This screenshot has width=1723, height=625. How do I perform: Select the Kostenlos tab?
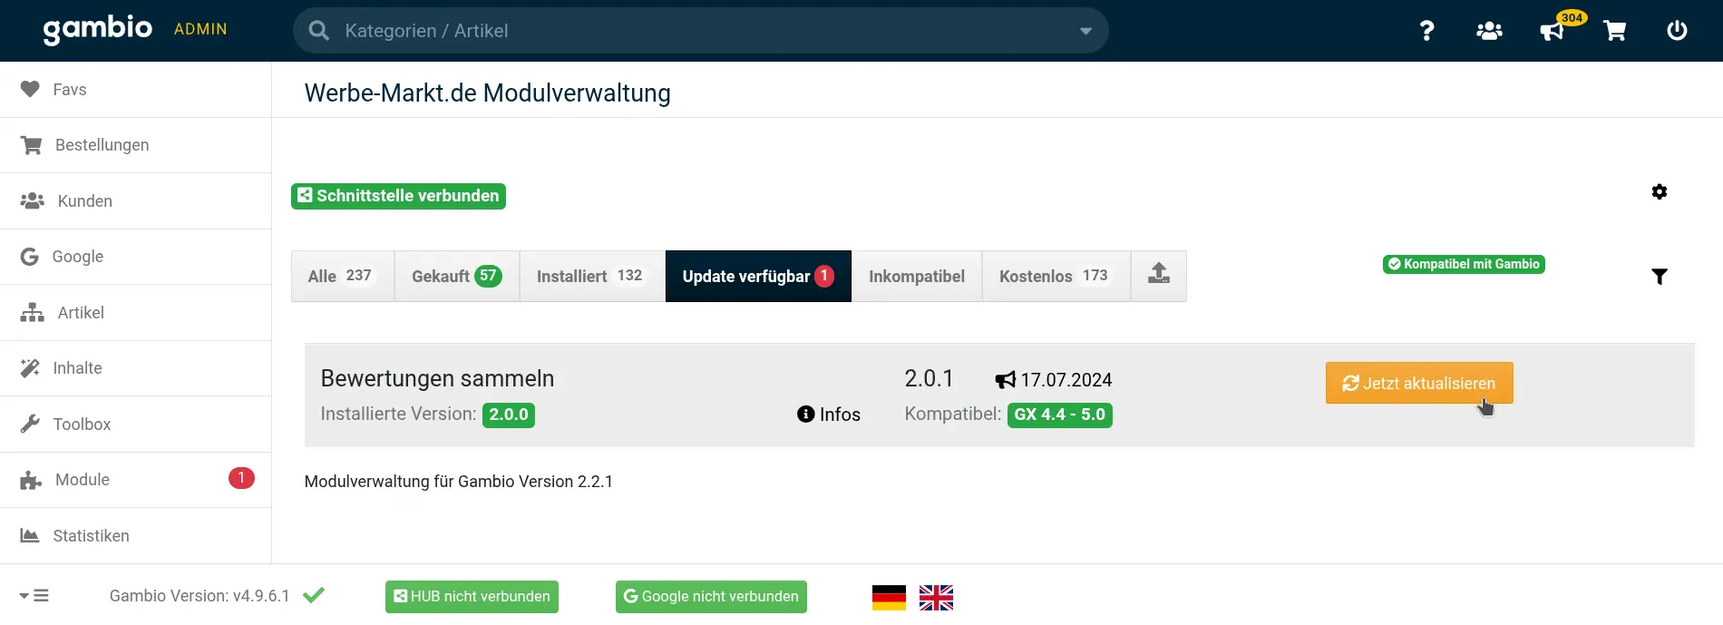click(x=1055, y=277)
